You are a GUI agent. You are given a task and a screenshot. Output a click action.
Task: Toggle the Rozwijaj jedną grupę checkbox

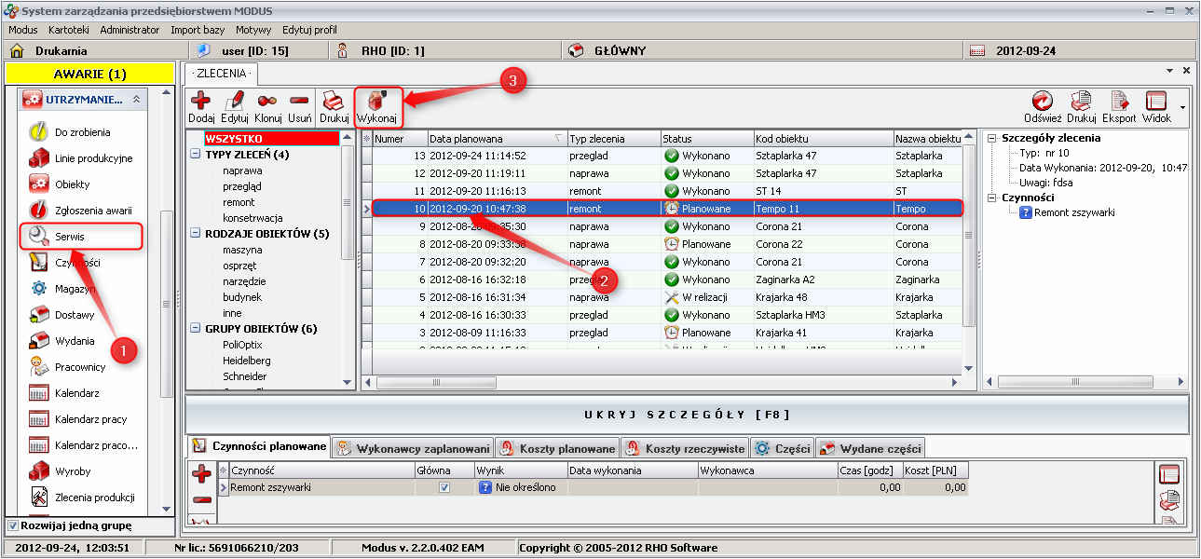coord(13,525)
